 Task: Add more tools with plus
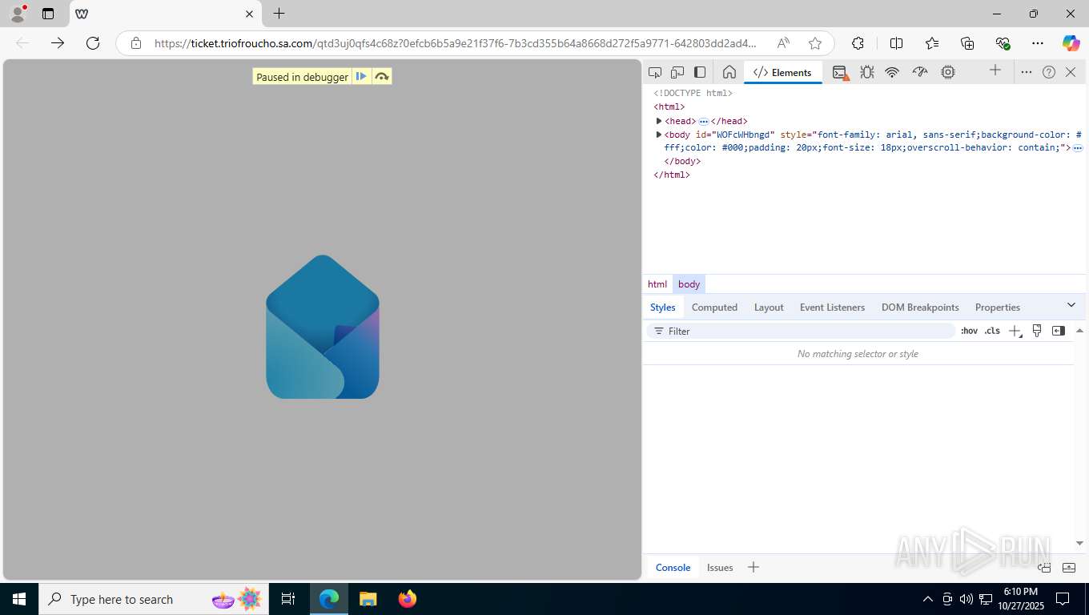tap(995, 70)
